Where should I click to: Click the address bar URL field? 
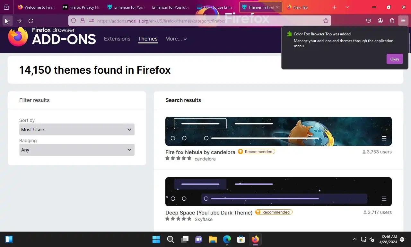(209, 21)
